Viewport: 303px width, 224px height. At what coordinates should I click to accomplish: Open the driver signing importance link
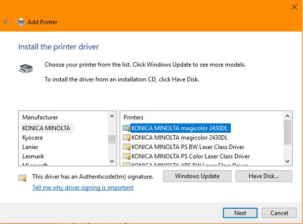(x=83, y=187)
